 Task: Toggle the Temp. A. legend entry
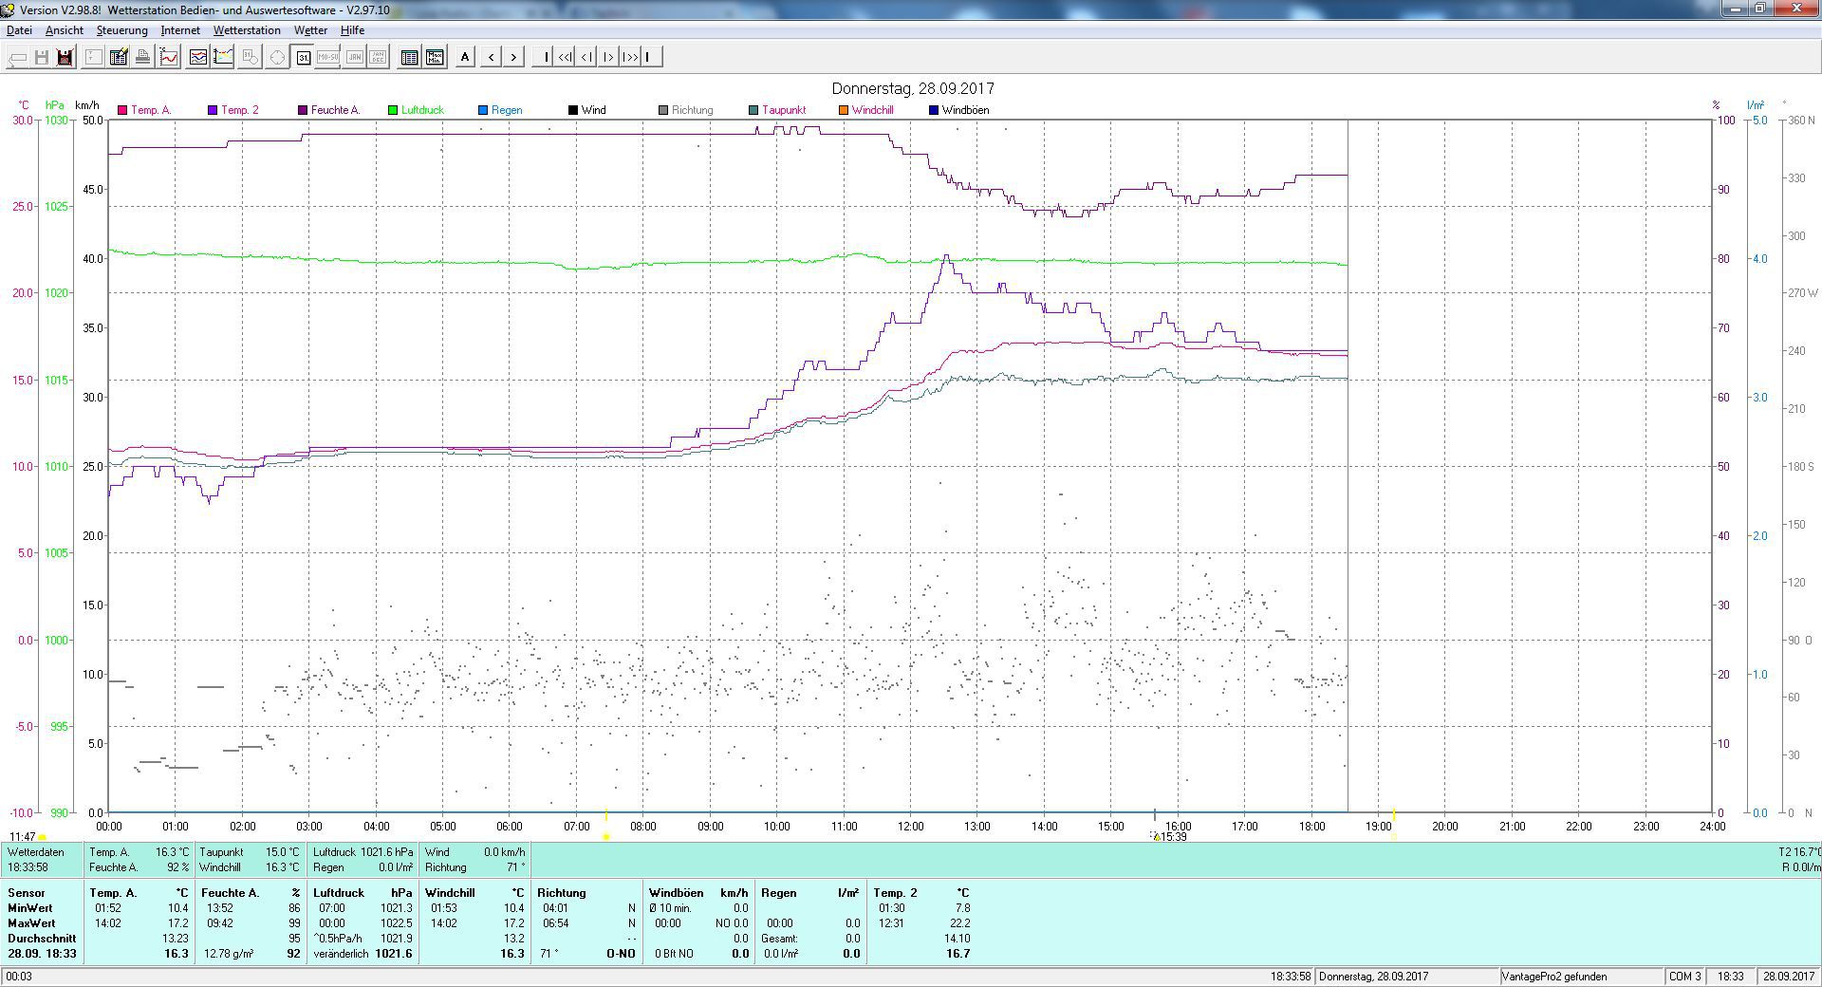coord(144,110)
